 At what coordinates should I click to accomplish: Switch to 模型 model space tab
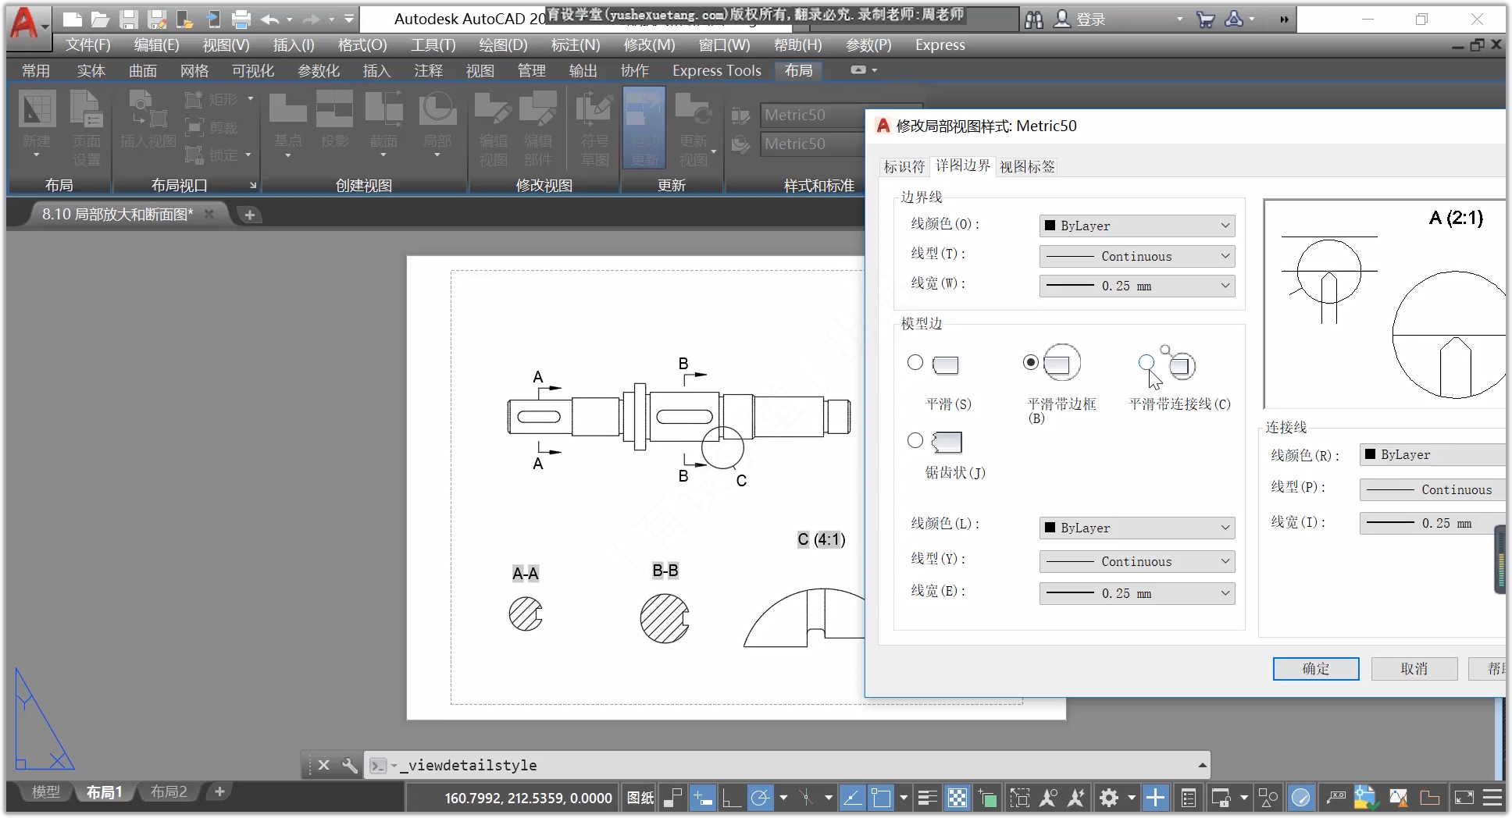click(x=45, y=792)
